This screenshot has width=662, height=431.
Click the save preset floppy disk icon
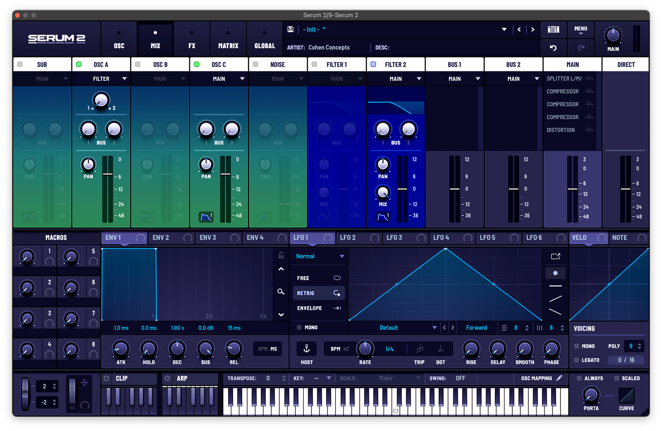tap(290, 30)
